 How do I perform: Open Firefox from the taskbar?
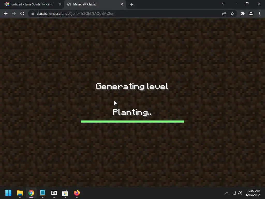click(77, 193)
